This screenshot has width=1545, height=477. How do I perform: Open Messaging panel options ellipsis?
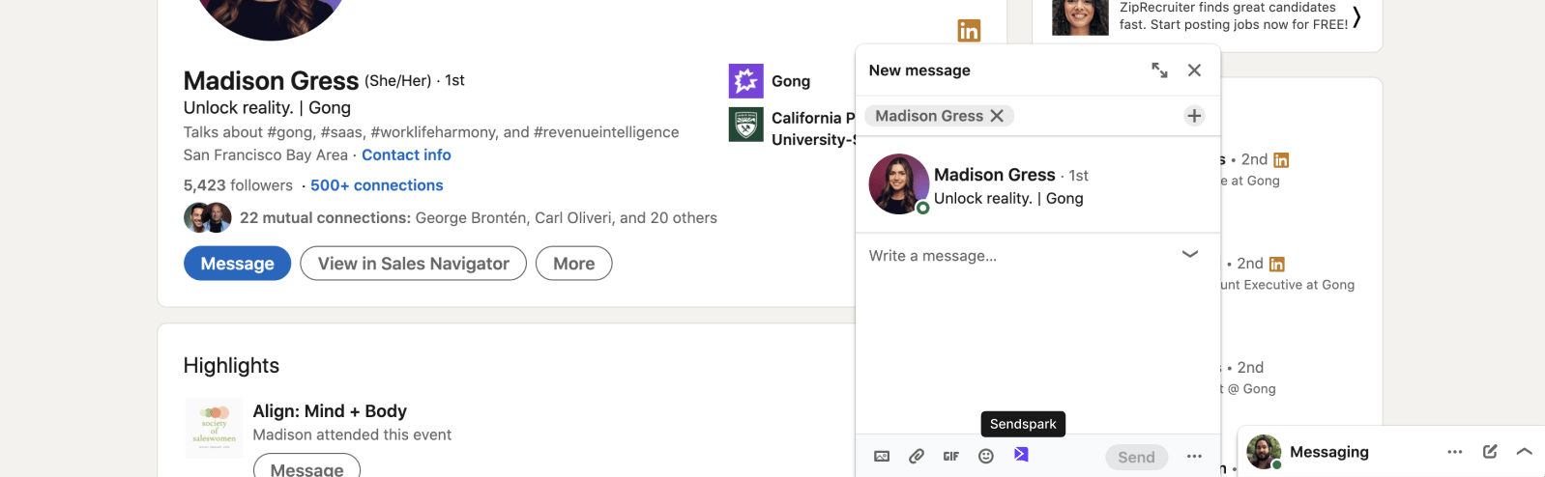pyautogui.click(x=1455, y=452)
